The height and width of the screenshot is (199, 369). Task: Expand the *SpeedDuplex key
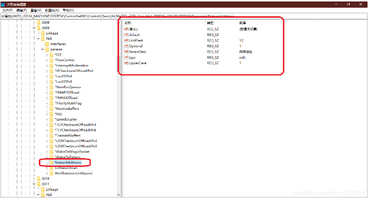click(x=47, y=119)
